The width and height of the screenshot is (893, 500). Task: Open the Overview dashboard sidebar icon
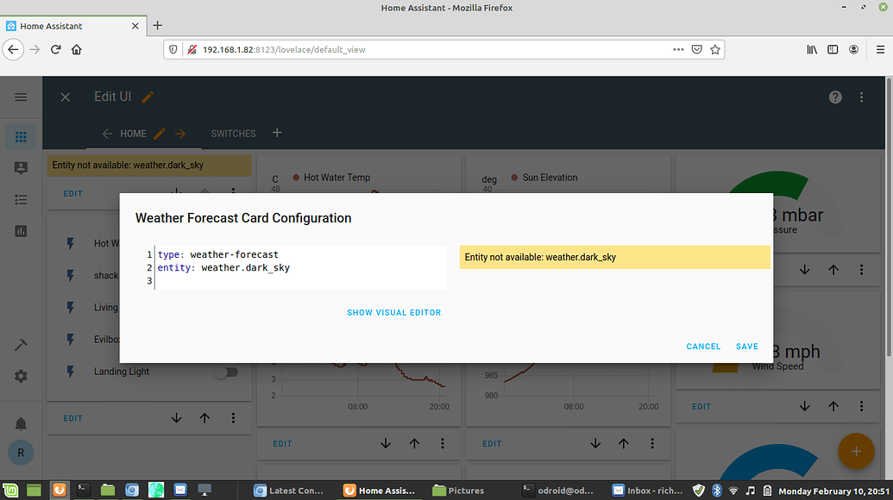[x=21, y=137]
